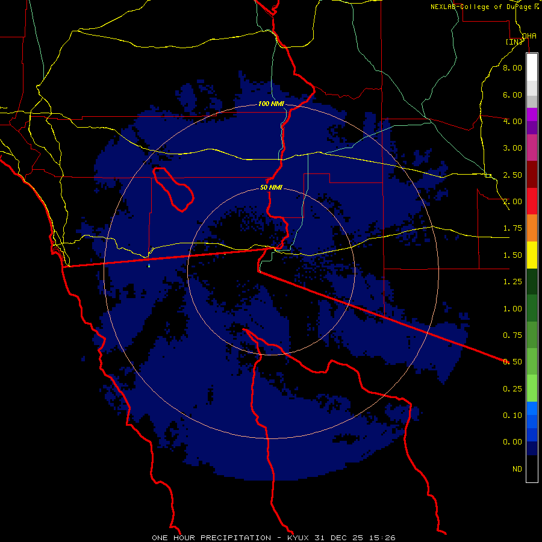
Task: Pick the light blue swatch near 0.10
Action: coord(532,408)
